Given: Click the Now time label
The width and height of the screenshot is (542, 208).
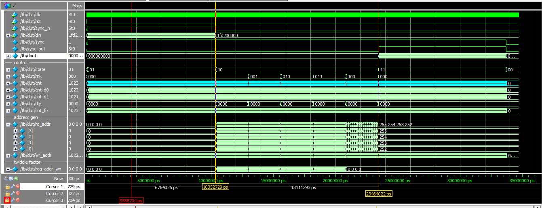Looking at the screenshot, I should 59,179.
